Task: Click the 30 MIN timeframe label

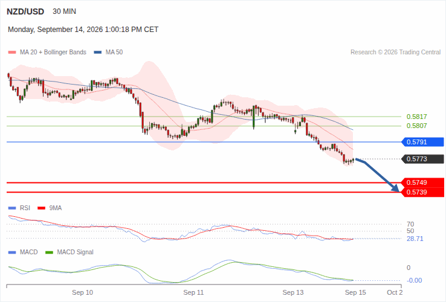Action: tap(64, 11)
